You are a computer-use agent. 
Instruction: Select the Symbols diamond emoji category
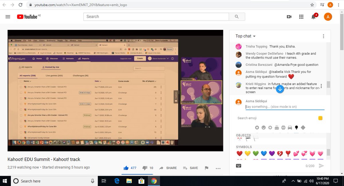coord(303,127)
